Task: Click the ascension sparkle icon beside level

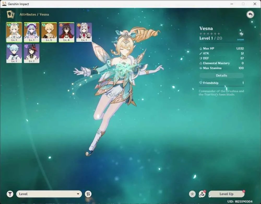Action: 241,34
